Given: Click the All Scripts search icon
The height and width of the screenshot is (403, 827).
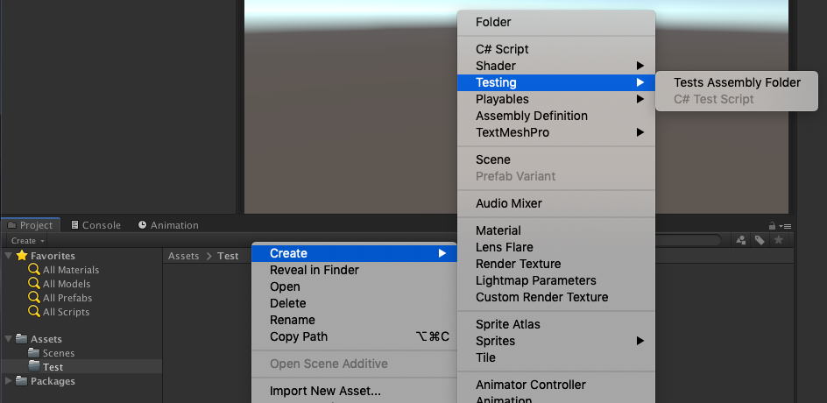Looking at the screenshot, I should (x=34, y=312).
